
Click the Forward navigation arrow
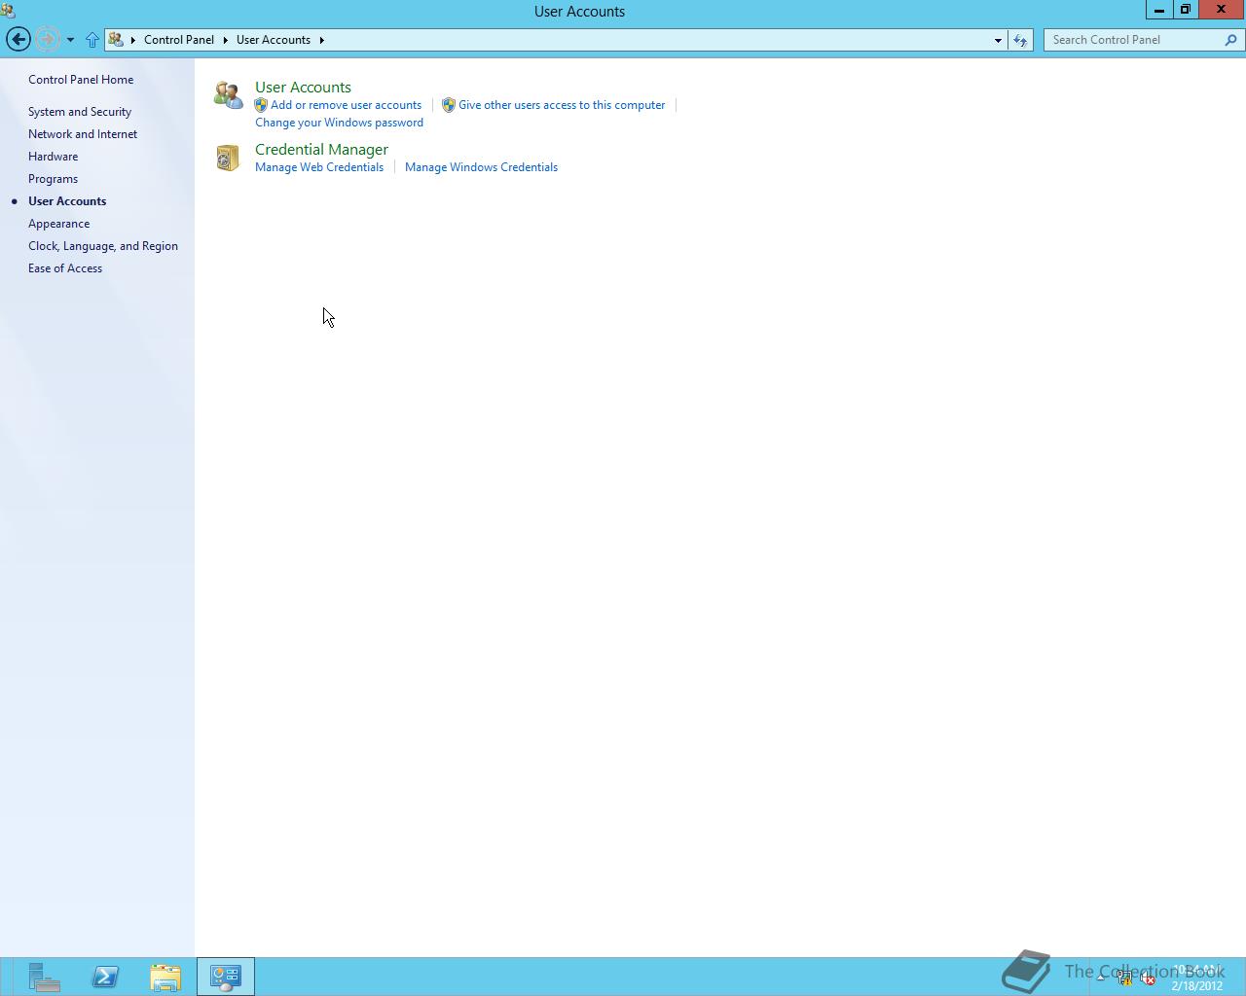pyautogui.click(x=46, y=39)
